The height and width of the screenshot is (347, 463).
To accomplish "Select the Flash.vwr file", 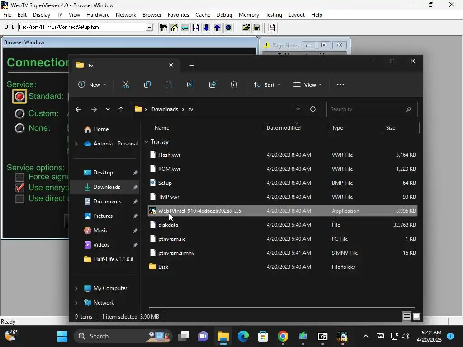I will pyautogui.click(x=282, y=155).
